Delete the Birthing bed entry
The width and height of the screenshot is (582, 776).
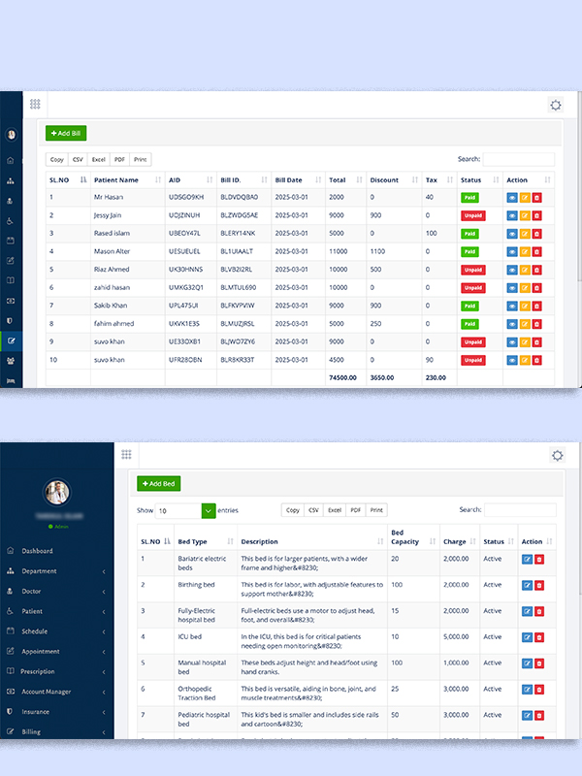(x=539, y=585)
